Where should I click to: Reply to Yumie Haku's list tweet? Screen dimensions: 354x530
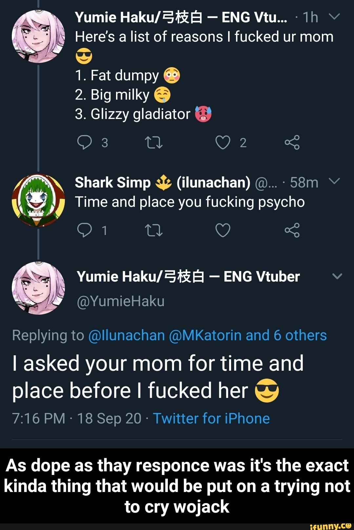point(85,143)
